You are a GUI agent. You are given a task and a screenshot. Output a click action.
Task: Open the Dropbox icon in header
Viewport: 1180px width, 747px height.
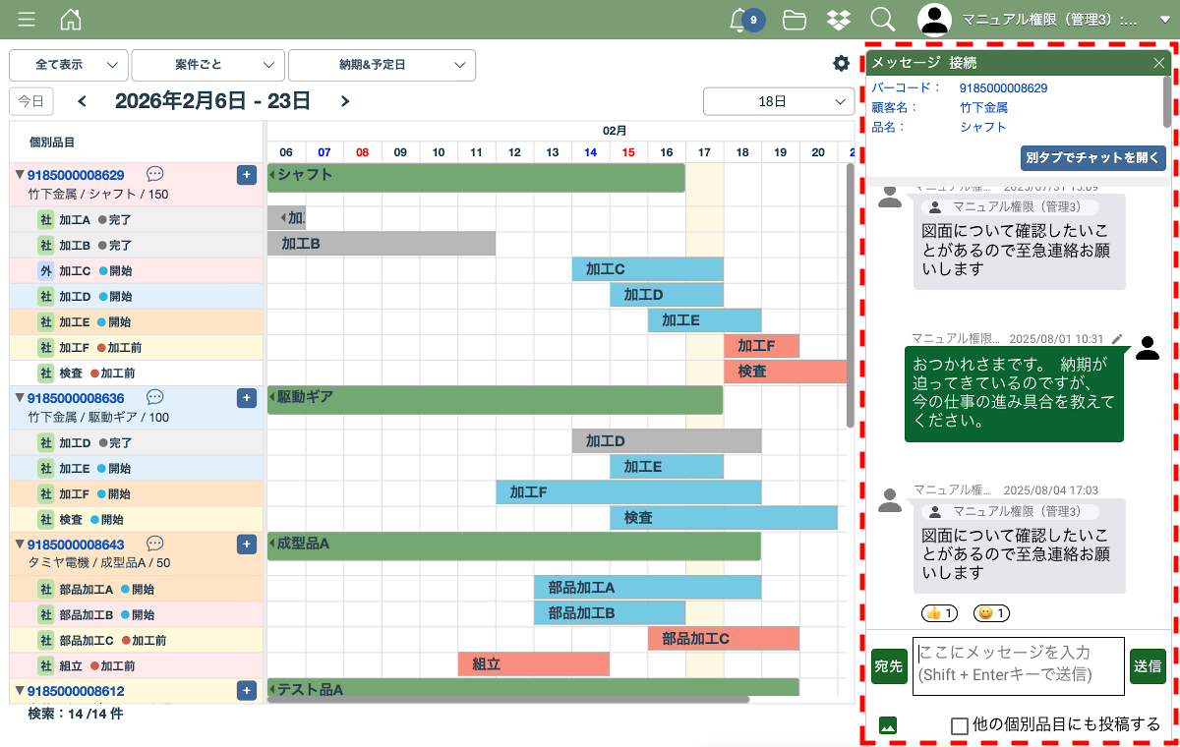tap(839, 20)
